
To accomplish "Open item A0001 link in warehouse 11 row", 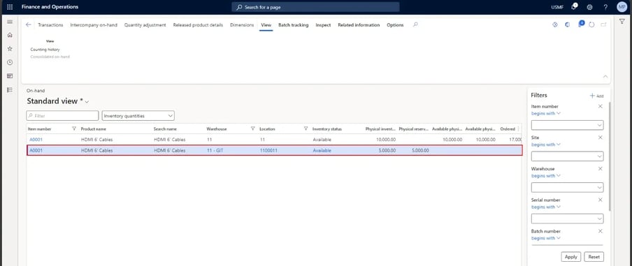I will pyautogui.click(x=36, y=140).
